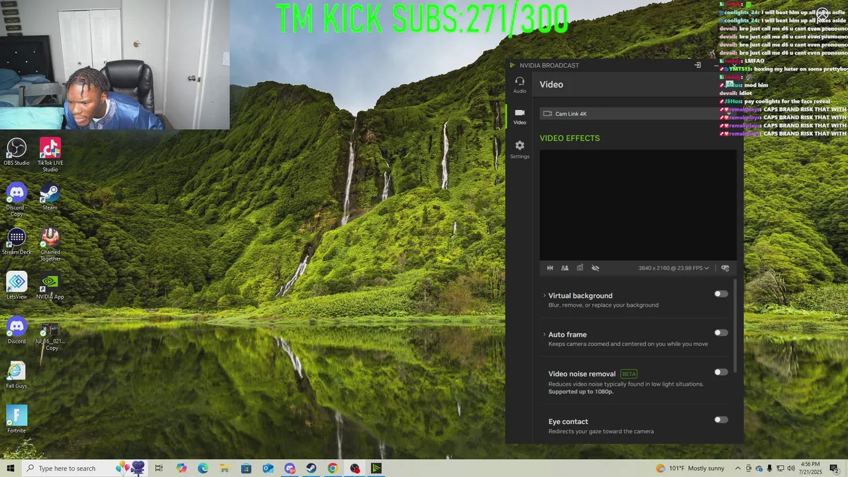
Task: Select the LetsView desktop icon
Action: click(17, 286)
